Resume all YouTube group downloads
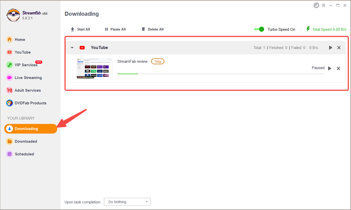Image resolution: width=351 pixels, height=210 pixels. 330,48
